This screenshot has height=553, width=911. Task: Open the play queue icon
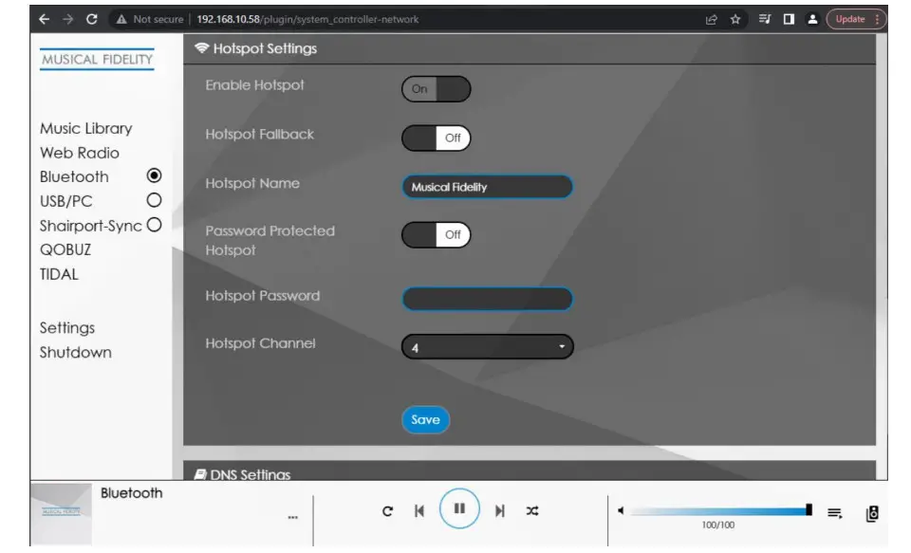[835, 513]
